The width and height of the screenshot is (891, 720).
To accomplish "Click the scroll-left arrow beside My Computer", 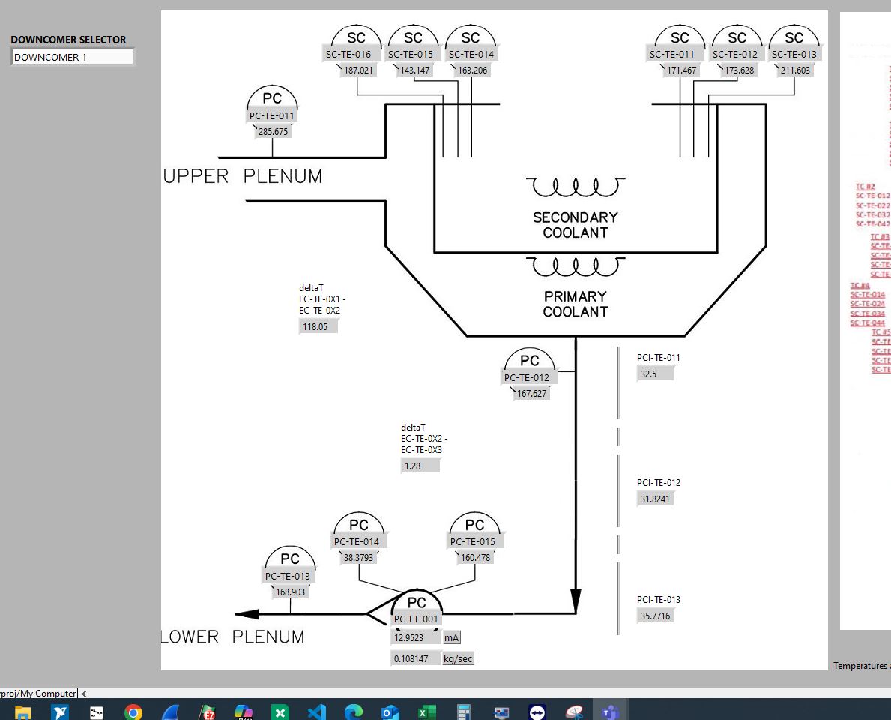I will coord(84,694).
